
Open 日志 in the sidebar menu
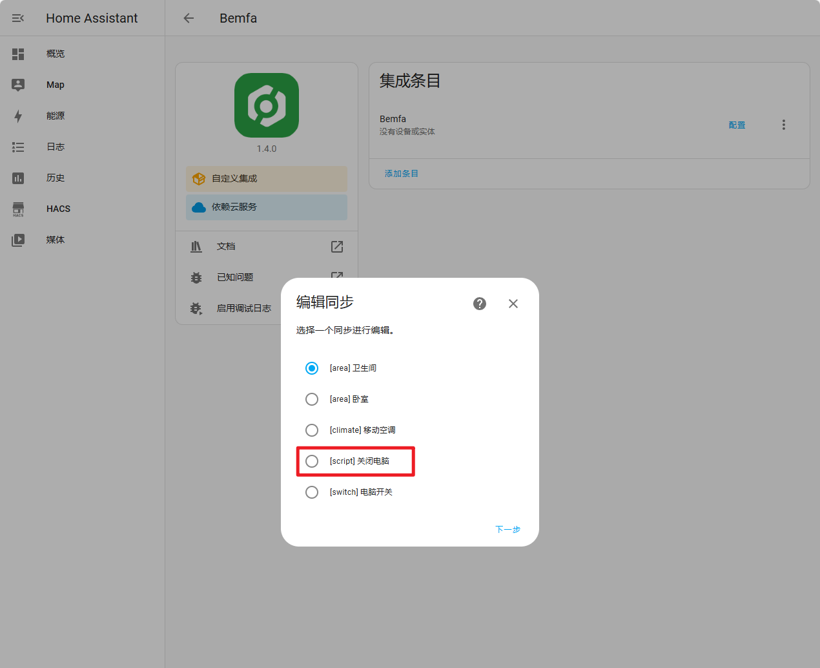point(82,147)
